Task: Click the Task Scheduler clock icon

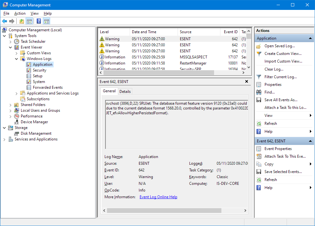Action: (x=17, y=41)
